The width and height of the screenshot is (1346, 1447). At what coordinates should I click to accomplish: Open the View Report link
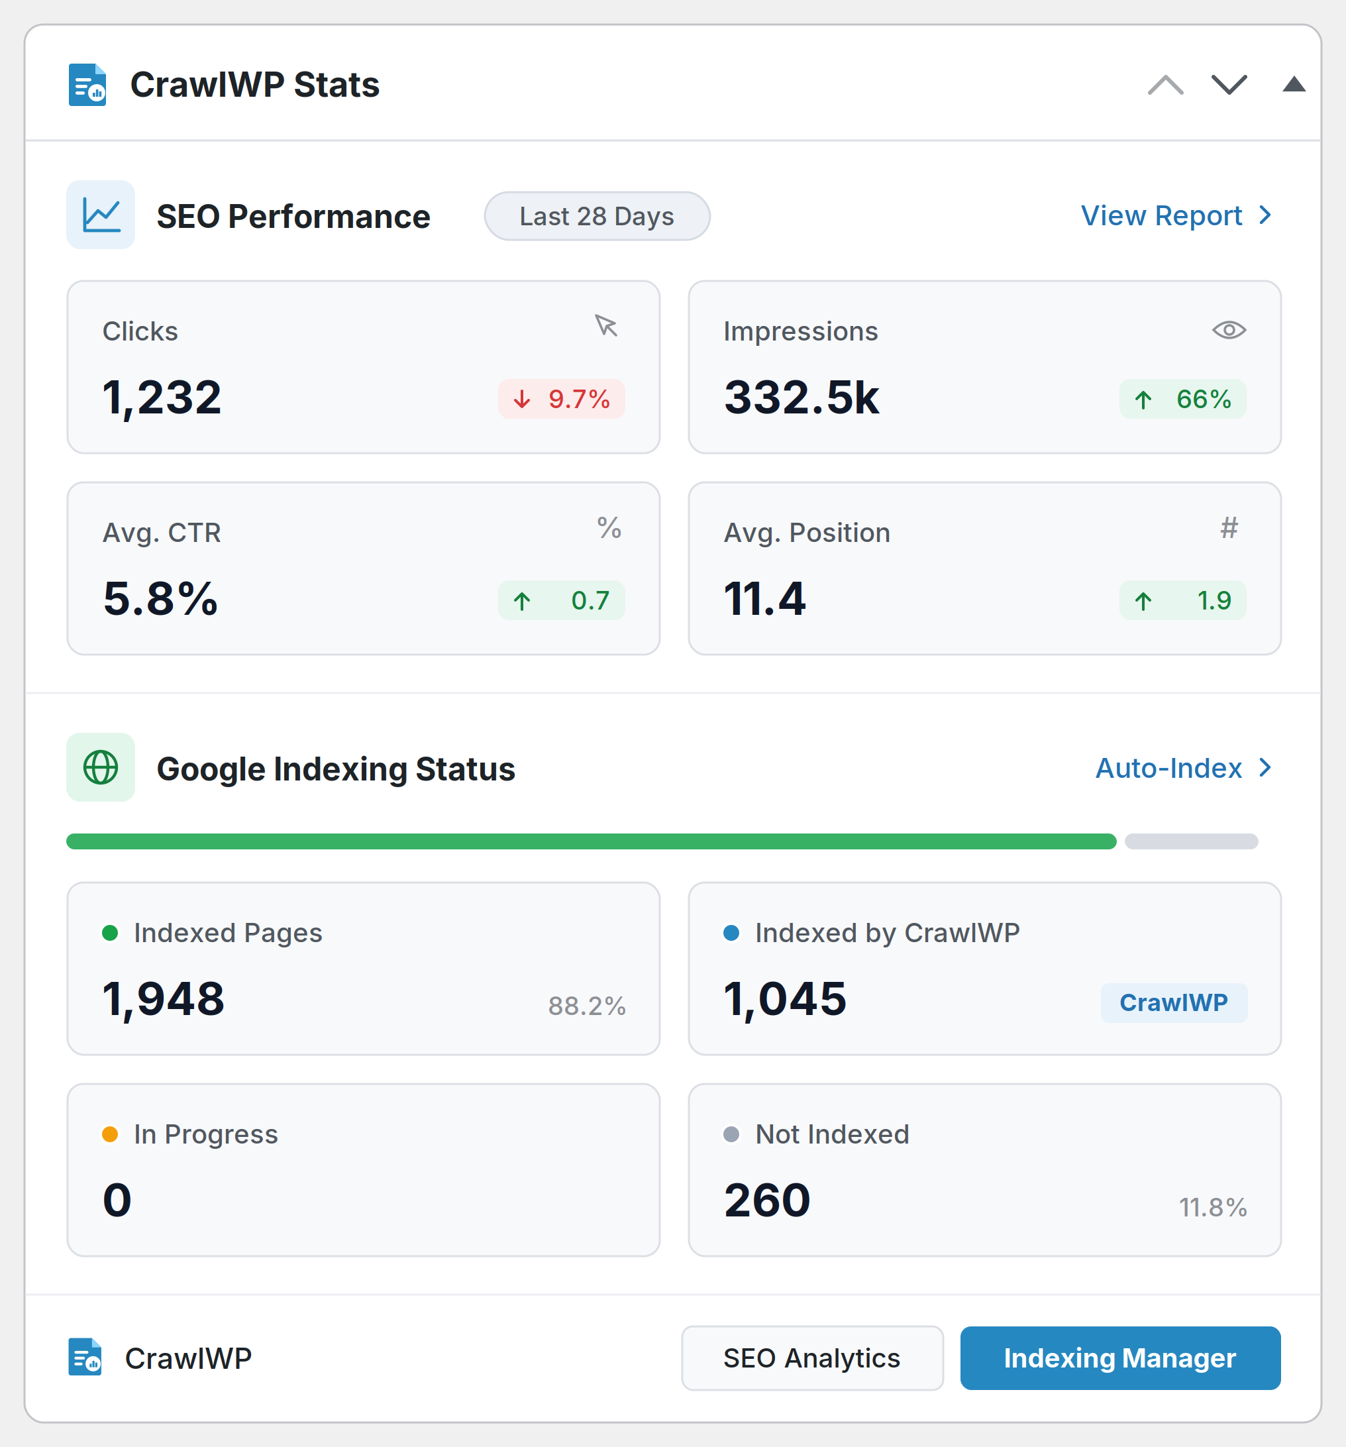click(x=1161, y=215)
